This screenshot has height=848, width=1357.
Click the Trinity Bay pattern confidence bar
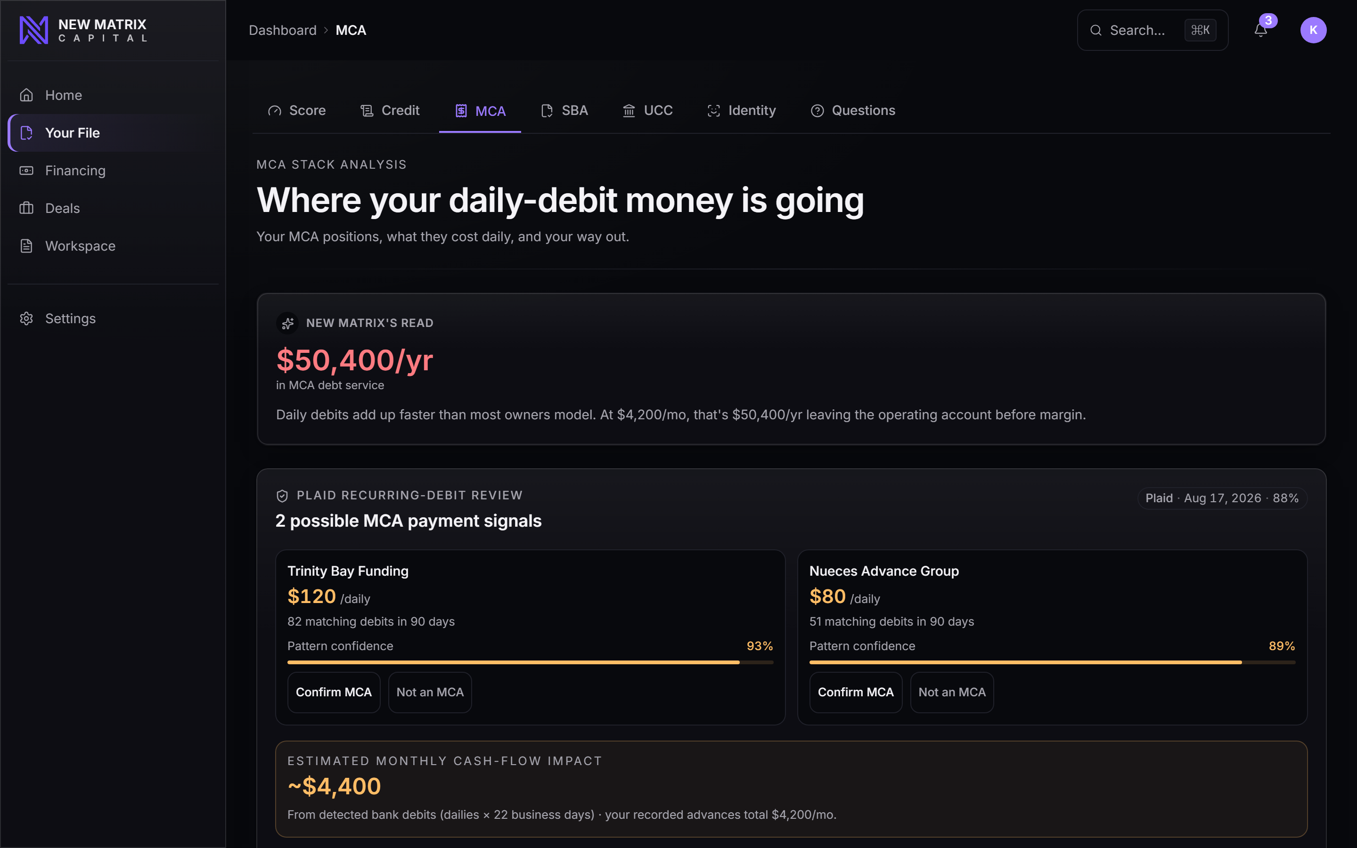click(530, 662)
